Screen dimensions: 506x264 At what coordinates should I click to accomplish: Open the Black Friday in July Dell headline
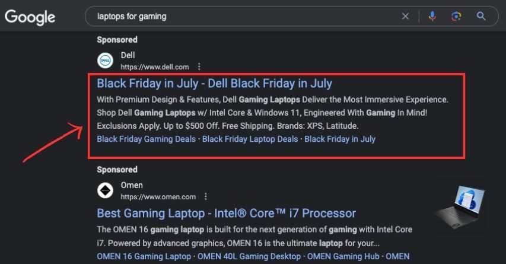[x=214, y=83]
